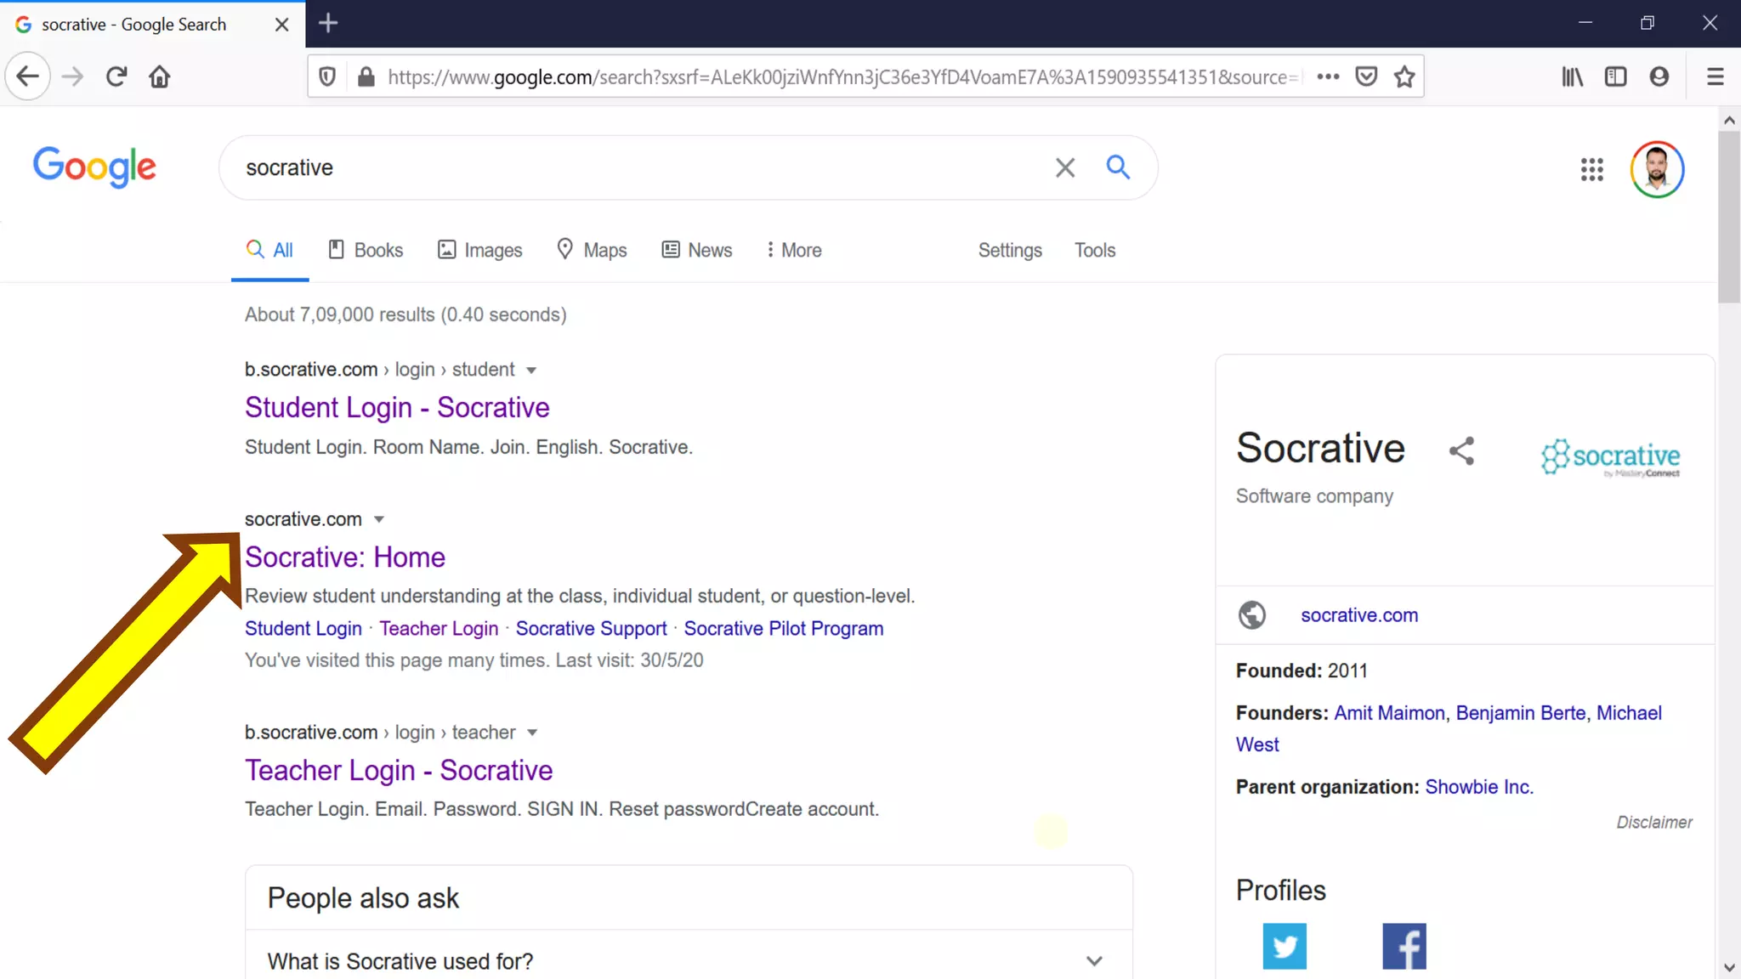The height and width of the screenshot is (979, 1741).
Task: Open the Firefox Library icon
Action: click(x=1572, y=77)
